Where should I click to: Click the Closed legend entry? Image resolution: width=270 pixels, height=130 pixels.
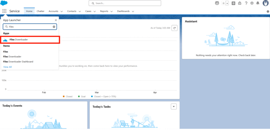tap(67, 97)
